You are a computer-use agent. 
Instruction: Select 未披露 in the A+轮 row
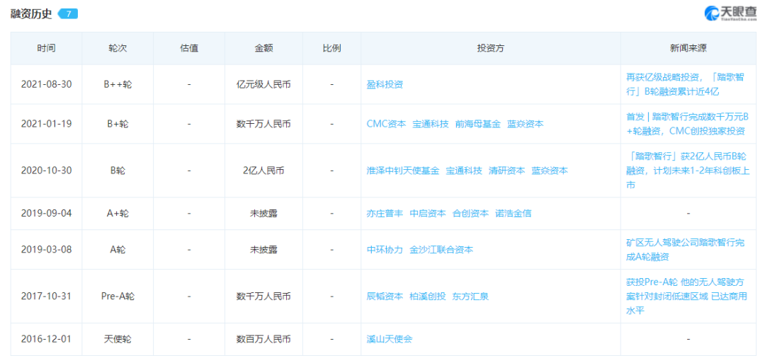(x=263, y=214)
